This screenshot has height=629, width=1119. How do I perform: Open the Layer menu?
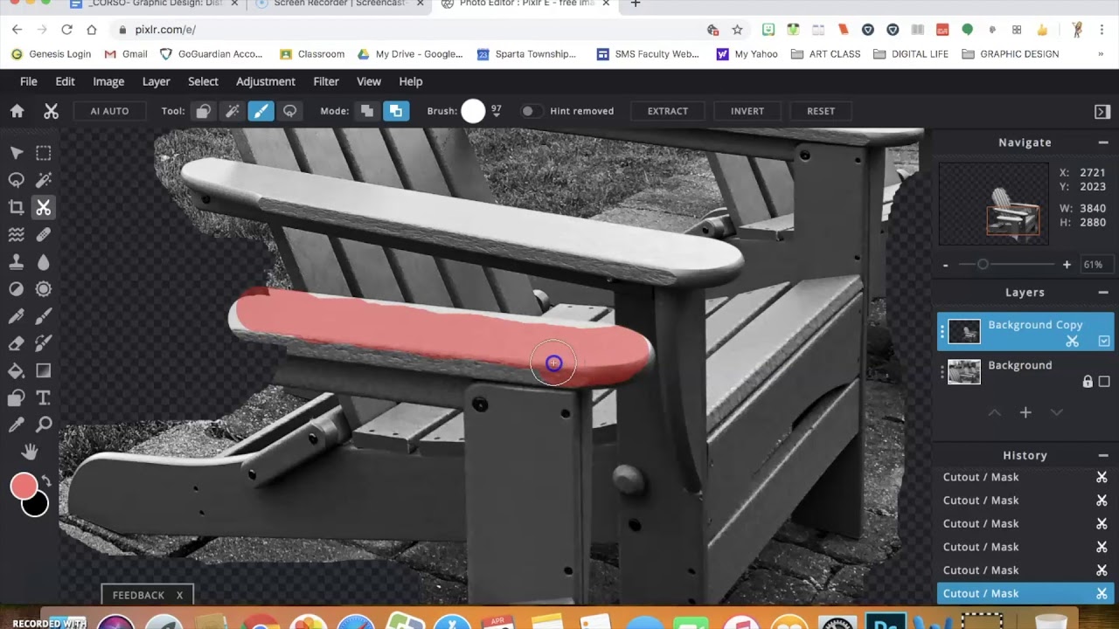click(156, 81)
